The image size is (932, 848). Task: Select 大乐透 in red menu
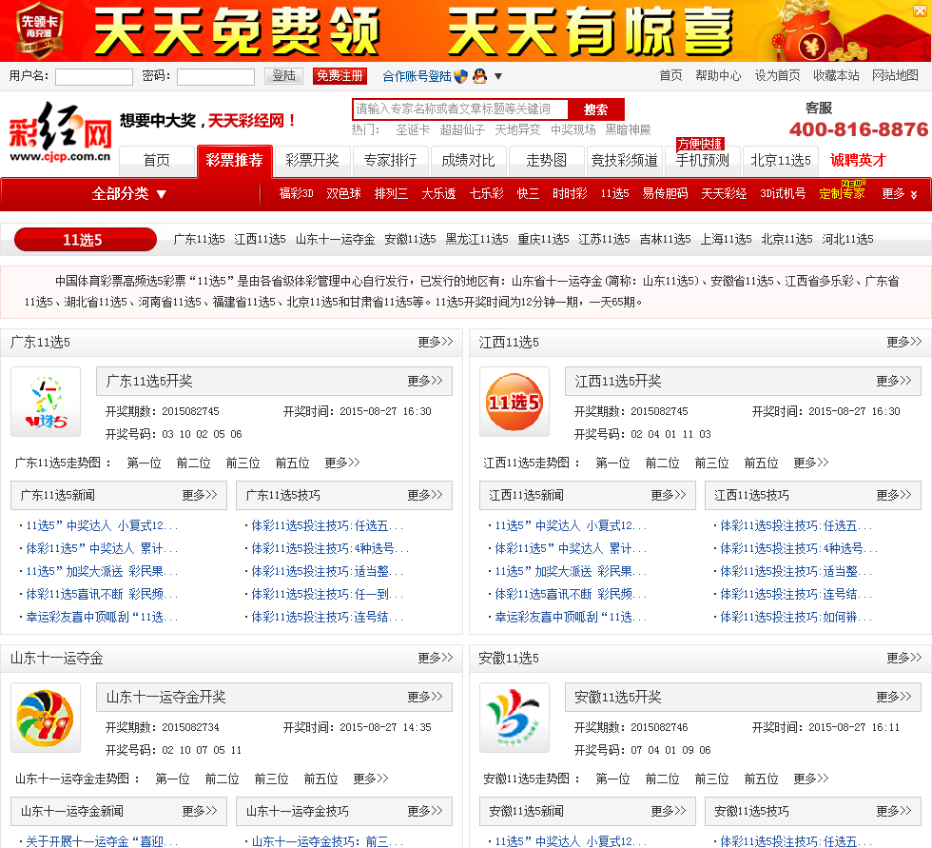(438, 194)
